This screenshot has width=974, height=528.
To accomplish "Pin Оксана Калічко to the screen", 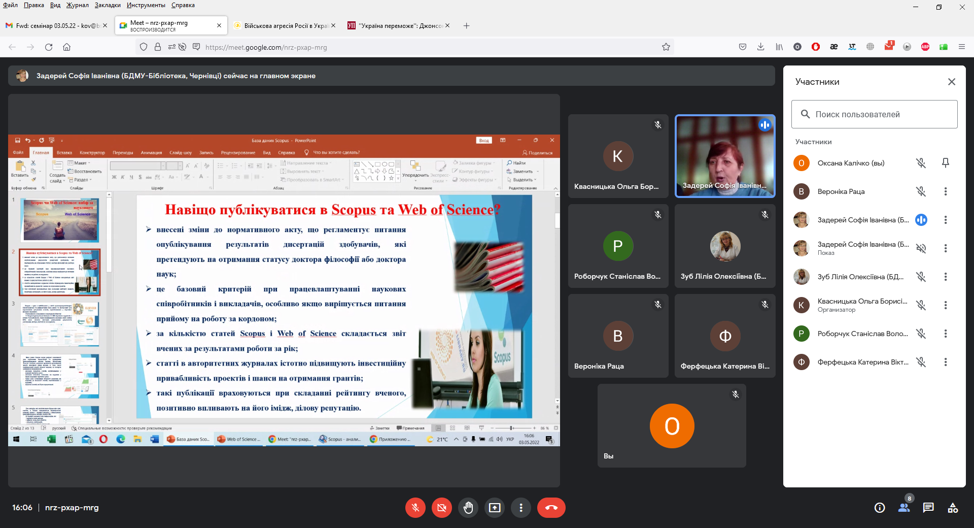I will 946,163.
